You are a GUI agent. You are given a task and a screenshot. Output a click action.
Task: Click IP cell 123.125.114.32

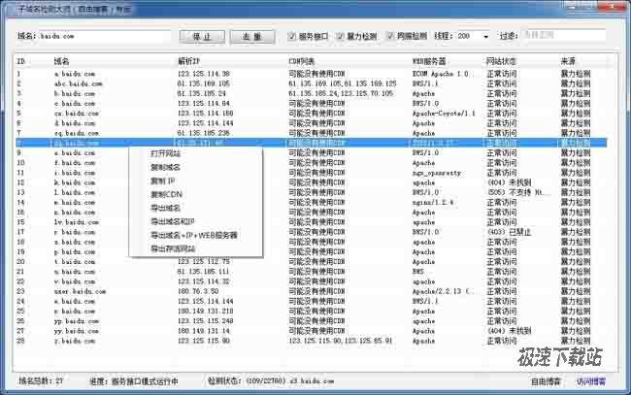(204, 281)
